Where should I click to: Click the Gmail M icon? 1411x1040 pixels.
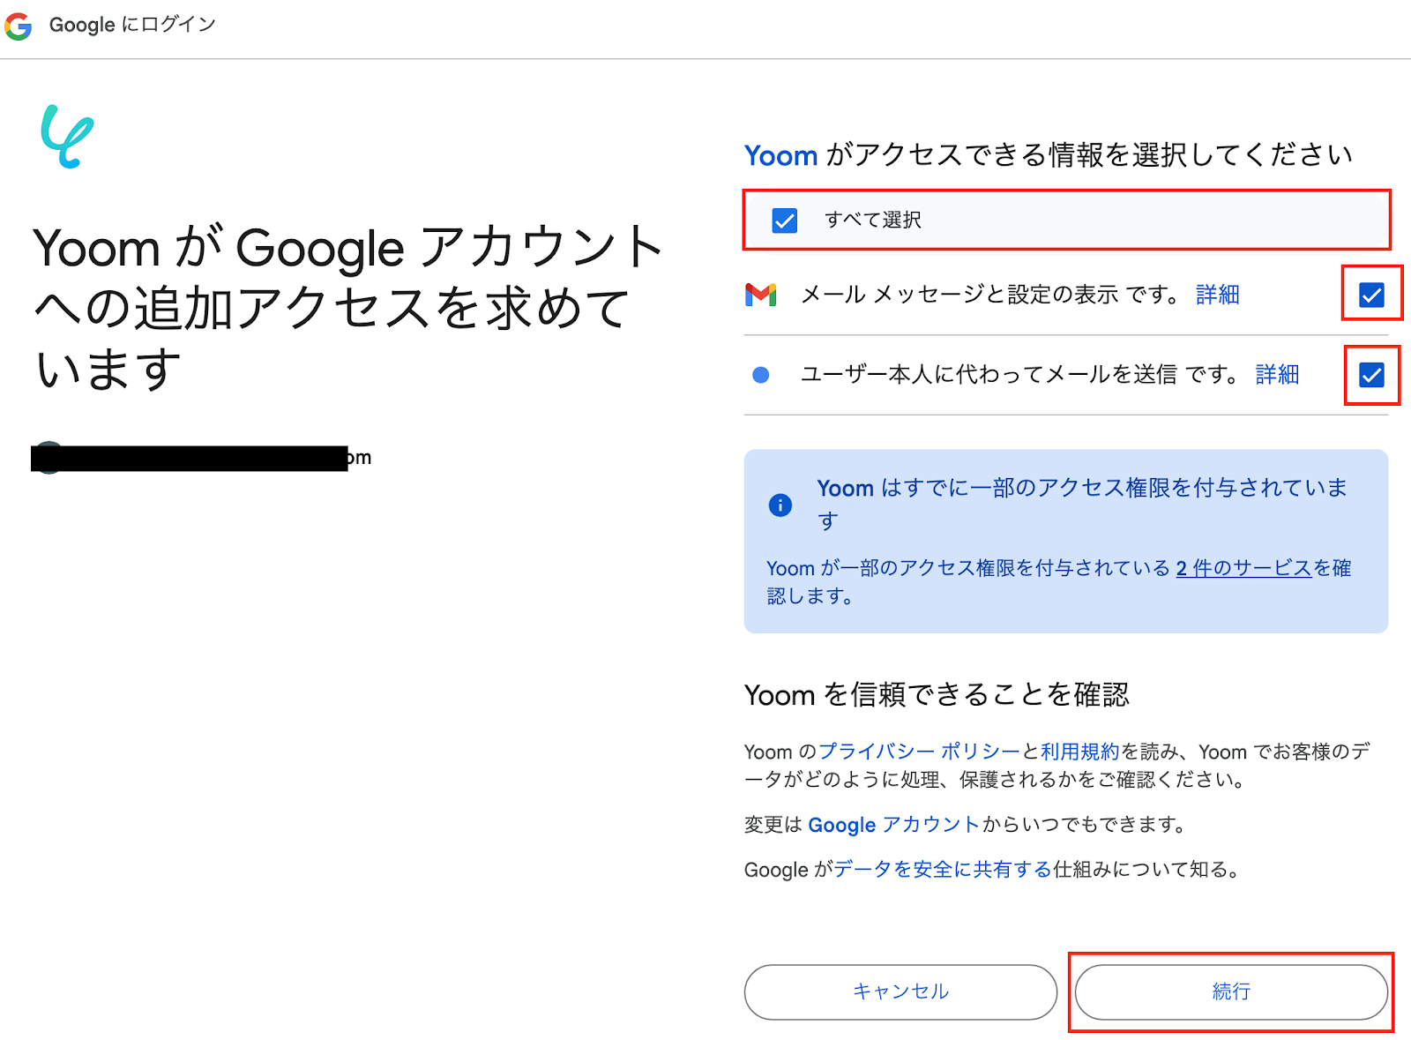762,295
